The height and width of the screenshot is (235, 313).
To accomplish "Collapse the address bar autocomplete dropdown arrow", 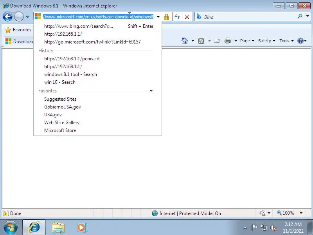I will click(158, 17).
